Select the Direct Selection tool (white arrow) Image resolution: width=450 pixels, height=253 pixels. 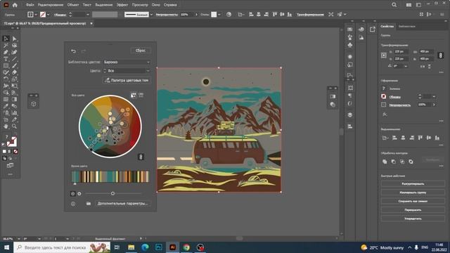[x=14, y=39]
